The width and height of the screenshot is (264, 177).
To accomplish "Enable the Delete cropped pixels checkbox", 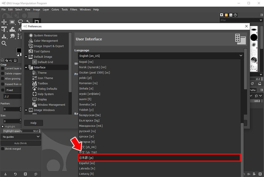I will point(3,74).
